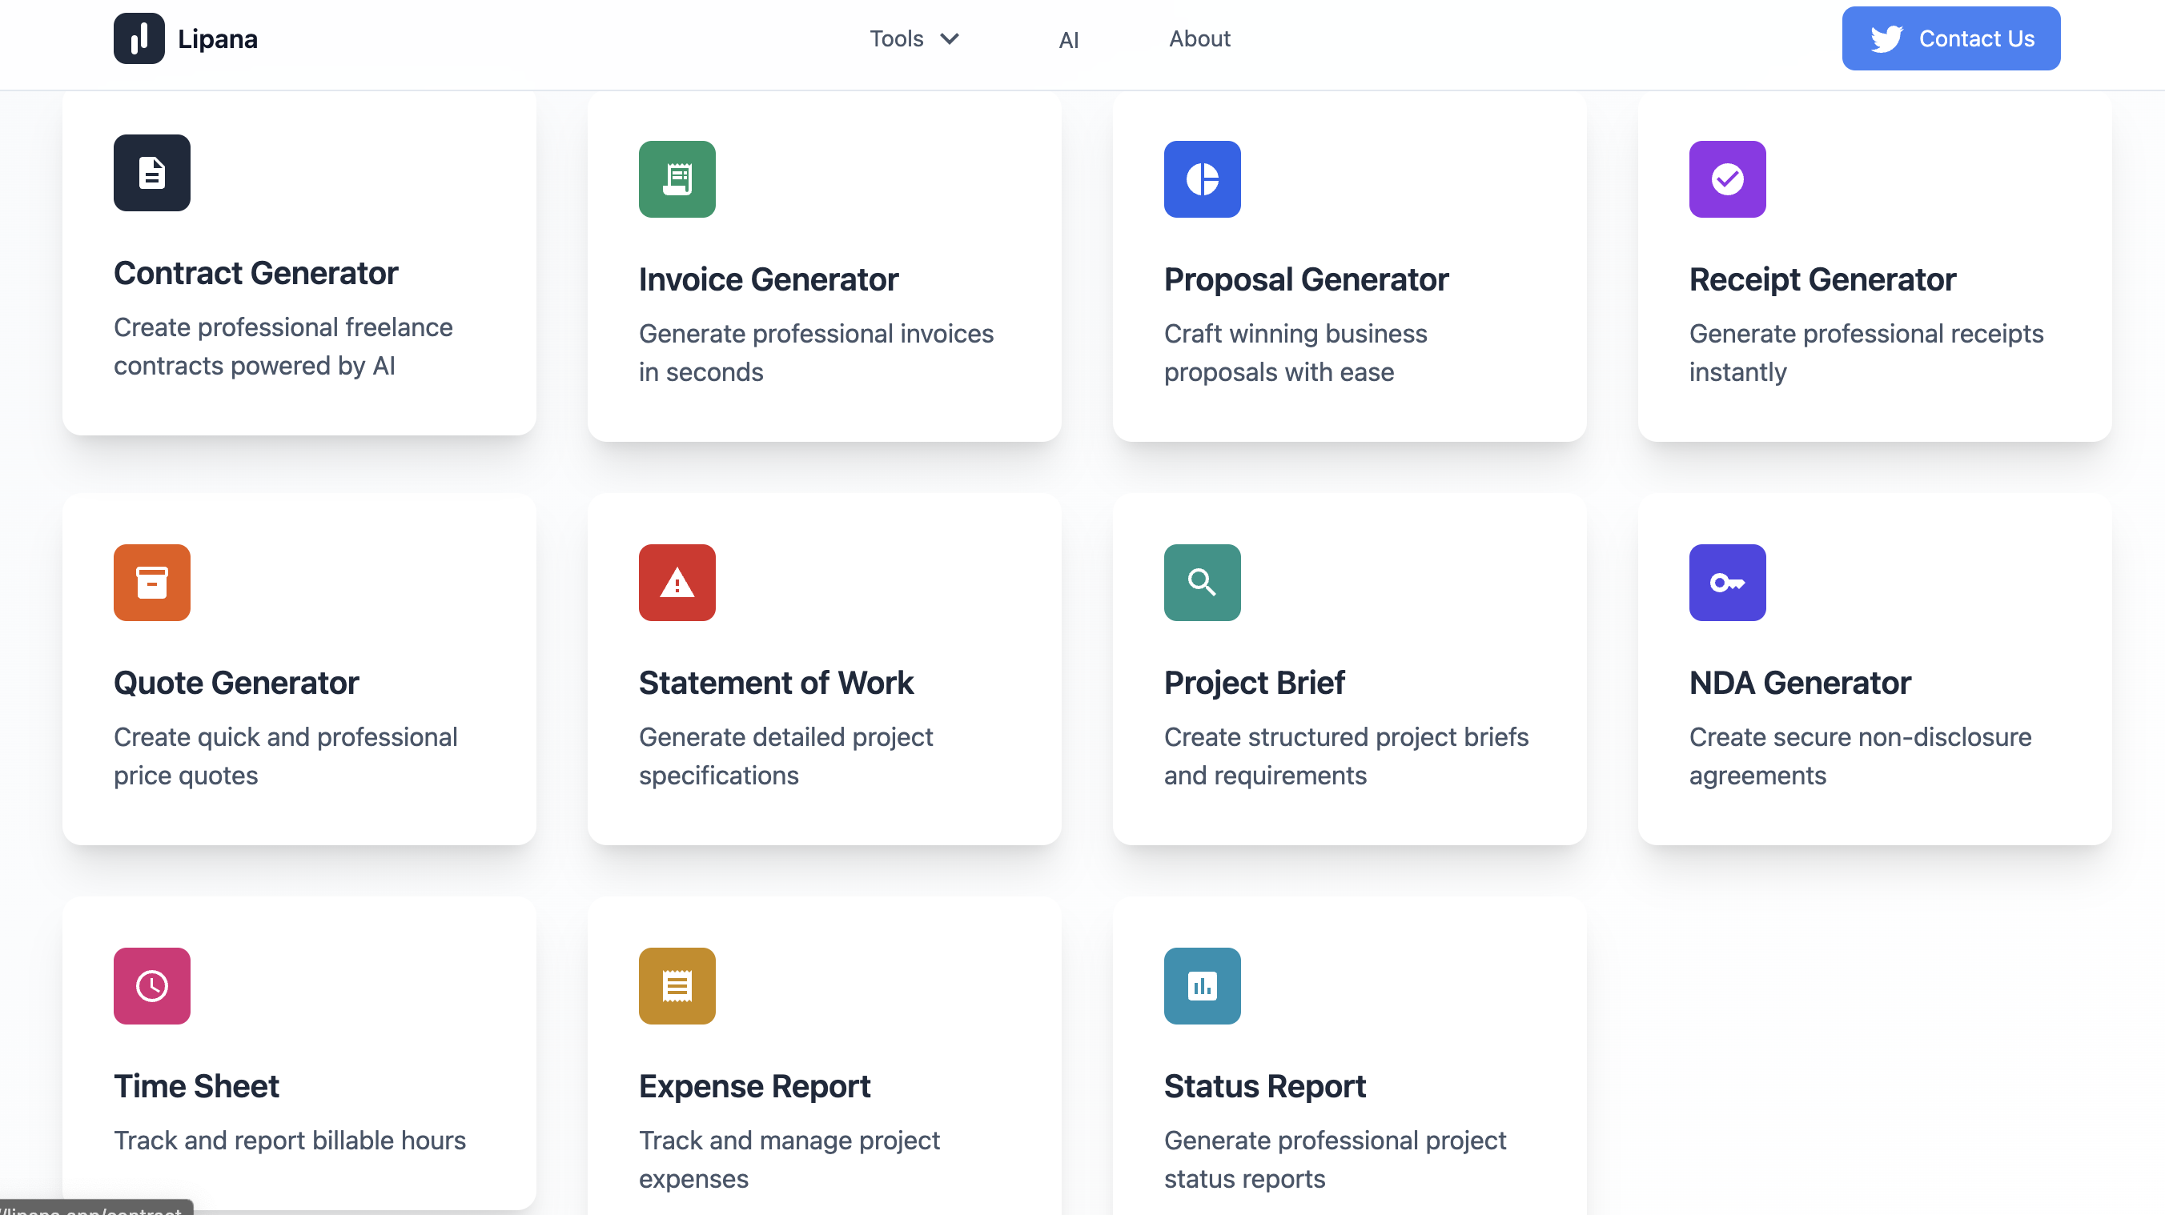Click the purple Receipt Generator checkmark icon
The height and width of the screenshot is (1215, 2165).
pos(1727,179)
